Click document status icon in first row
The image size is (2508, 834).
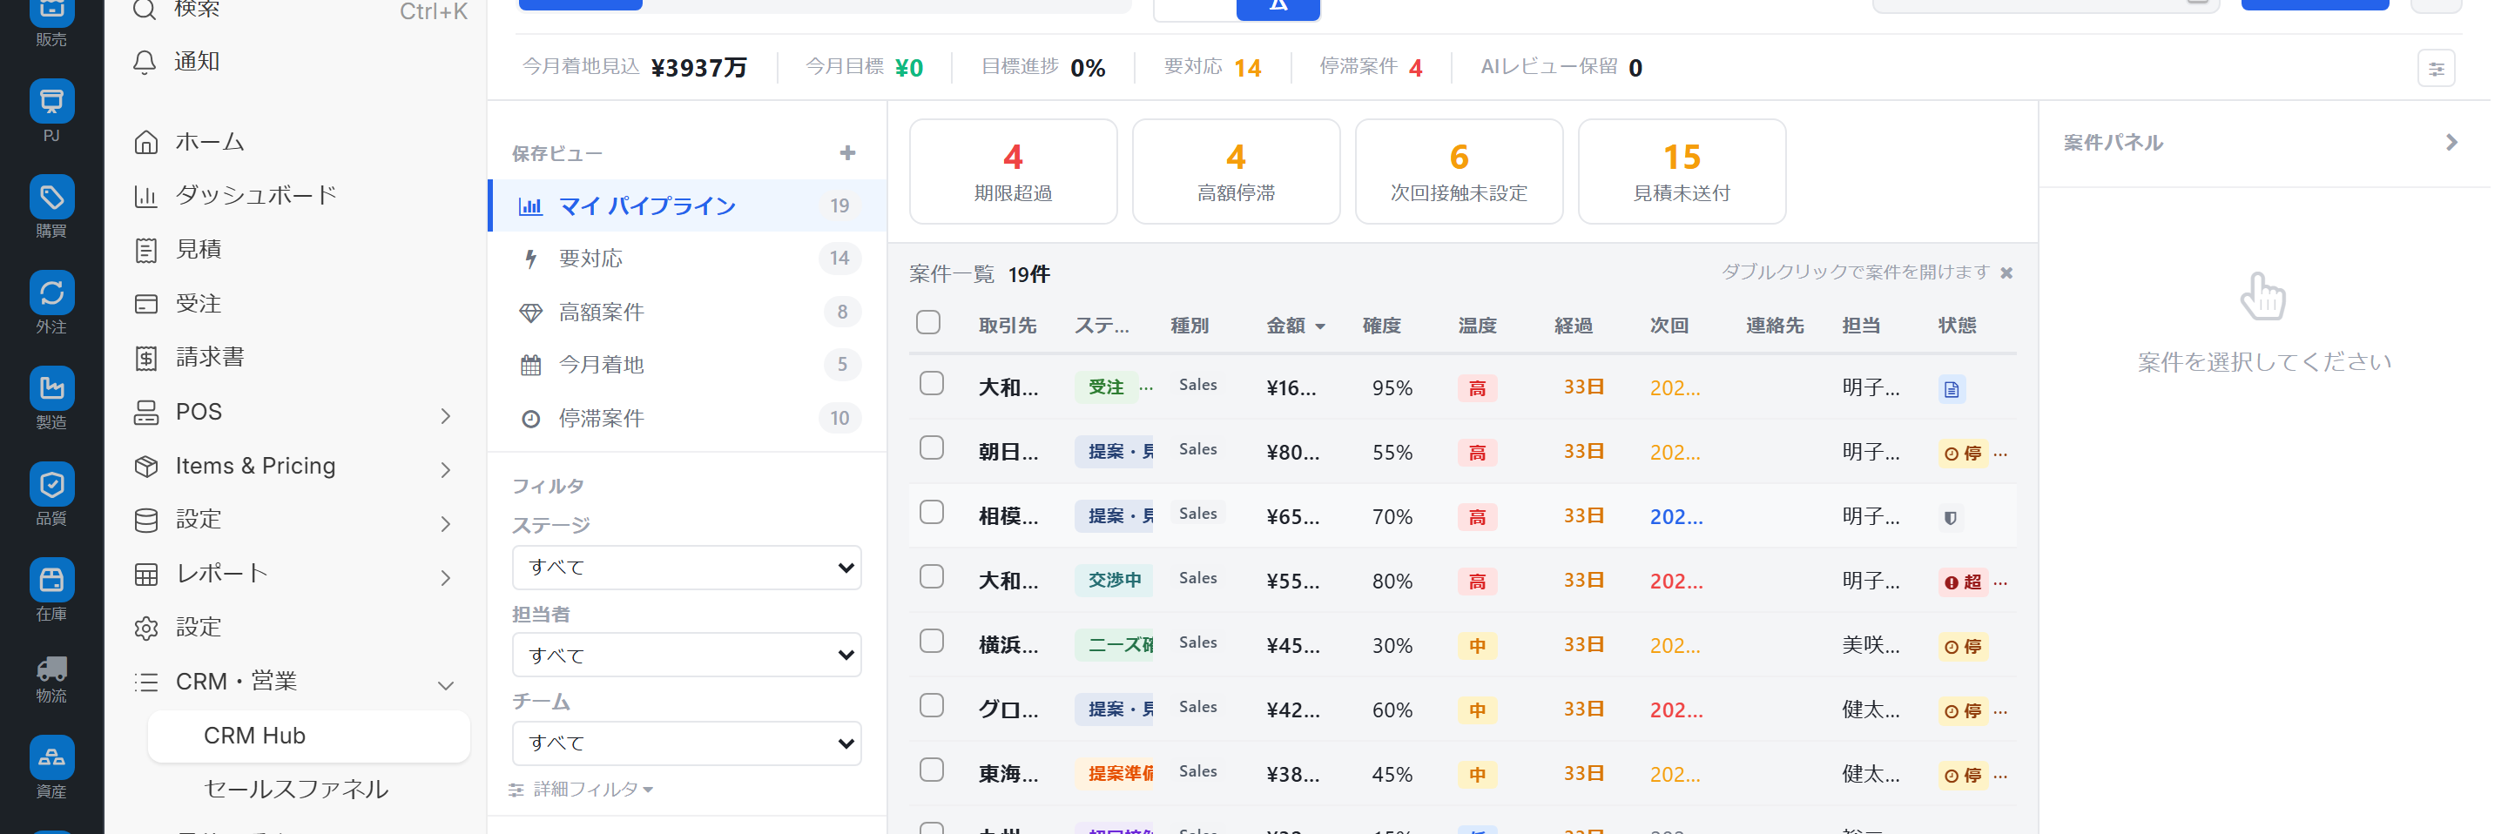(1950, 389)
